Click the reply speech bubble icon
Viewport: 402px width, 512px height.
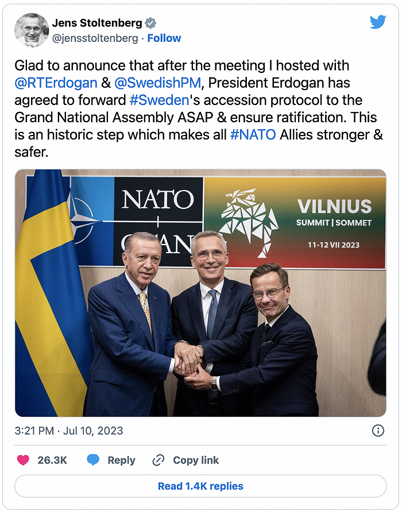(x=93, y=460)
